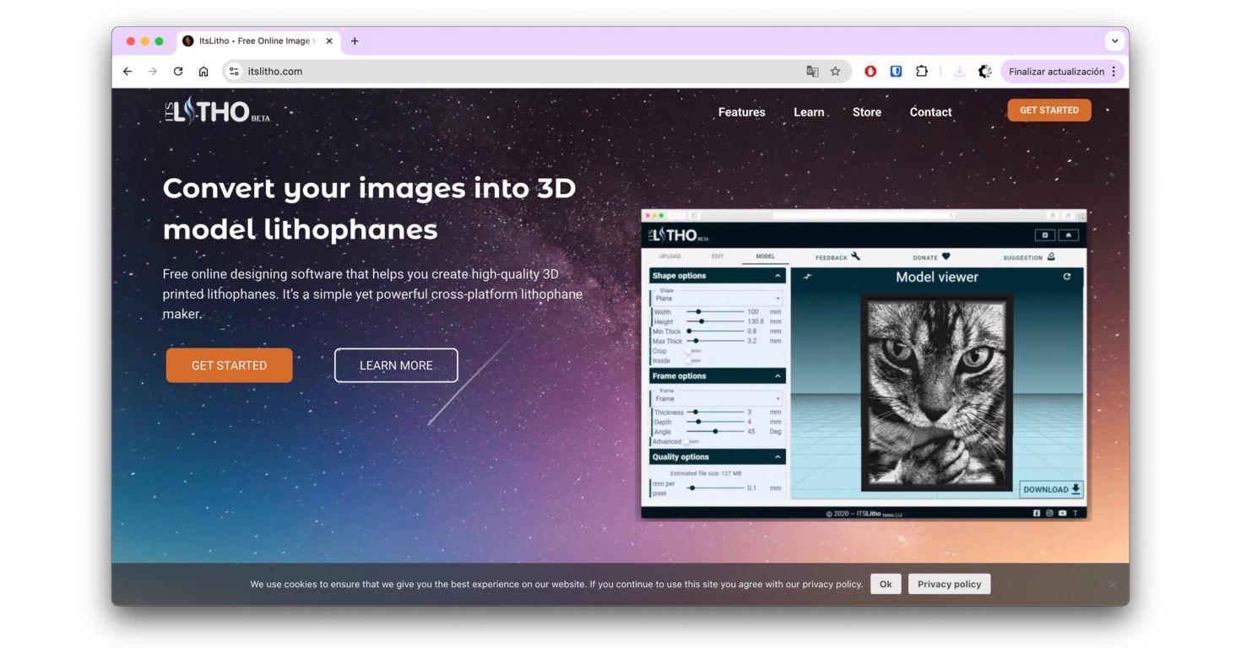This screenshot has height=658, width=1241.
Task: Read the Privacy policy
Action: click(950, 584)
